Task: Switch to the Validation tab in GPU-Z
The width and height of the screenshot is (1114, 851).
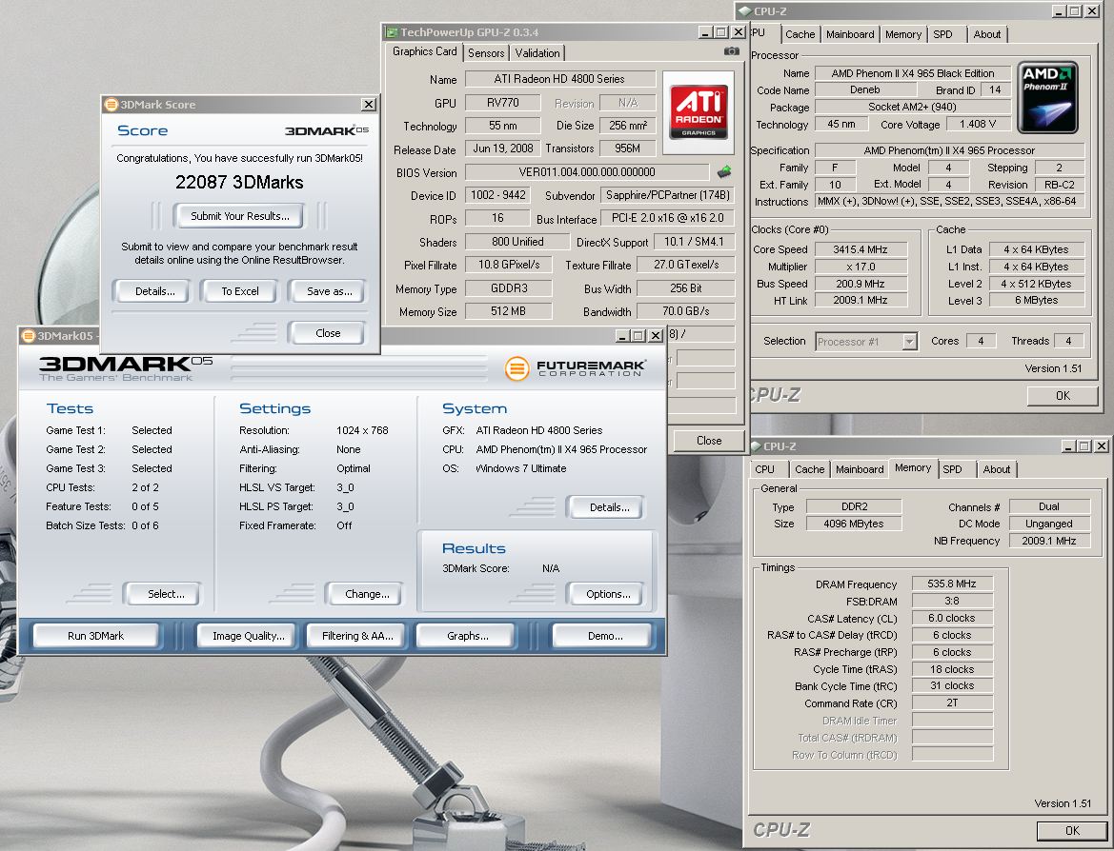Action: [x=537, y=52]
